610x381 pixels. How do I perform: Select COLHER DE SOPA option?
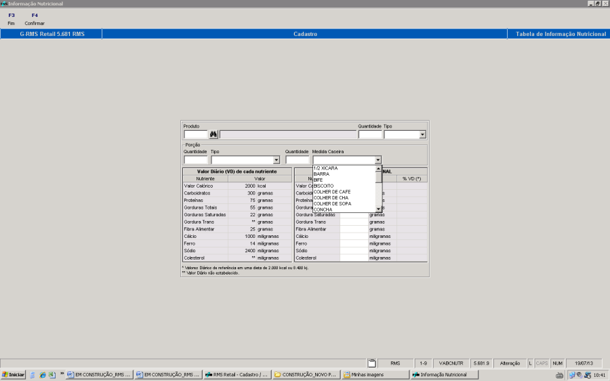(x=344, y=203)
